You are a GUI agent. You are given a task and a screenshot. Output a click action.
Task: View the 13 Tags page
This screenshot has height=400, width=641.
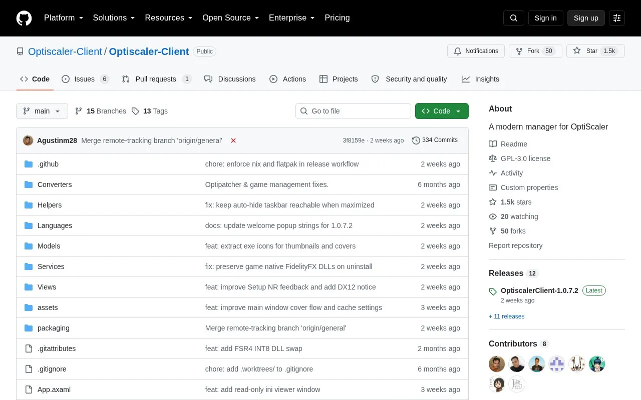pyautogui.click(x=150, y=111)
